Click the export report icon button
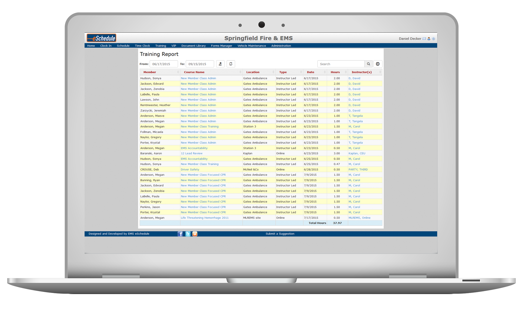522x324 pixels. (220, 64)
